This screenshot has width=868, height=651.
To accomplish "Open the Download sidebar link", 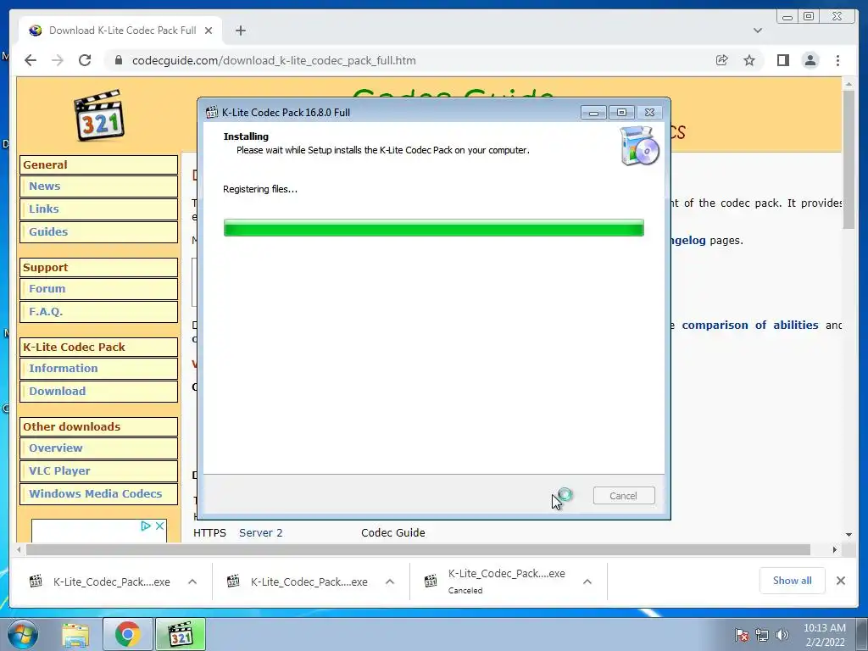I will click(x=98, y=392).
